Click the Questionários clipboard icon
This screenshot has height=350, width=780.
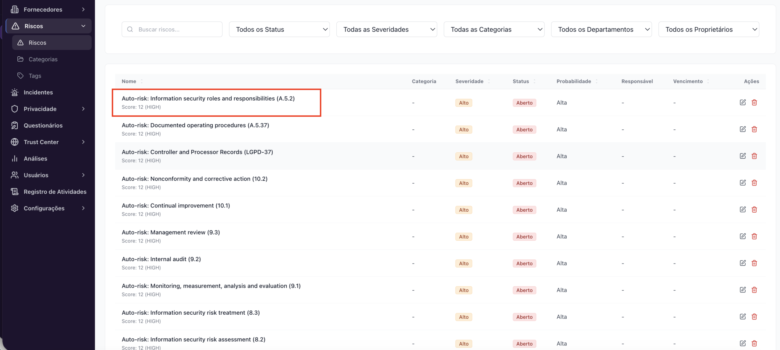[15, 125]
